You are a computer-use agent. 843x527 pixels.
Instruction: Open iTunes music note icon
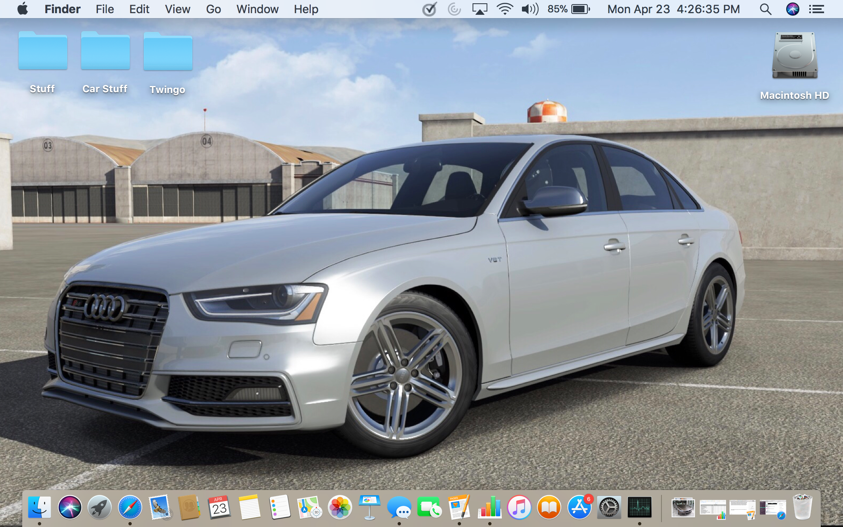point(519,507)
